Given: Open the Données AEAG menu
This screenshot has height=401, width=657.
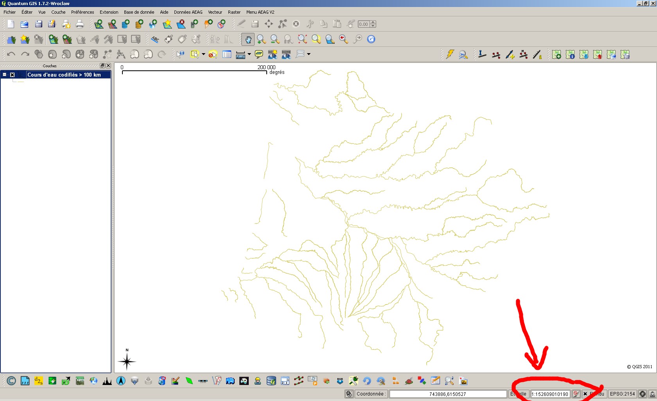Looking at the screenshot, I should point(188,12).
